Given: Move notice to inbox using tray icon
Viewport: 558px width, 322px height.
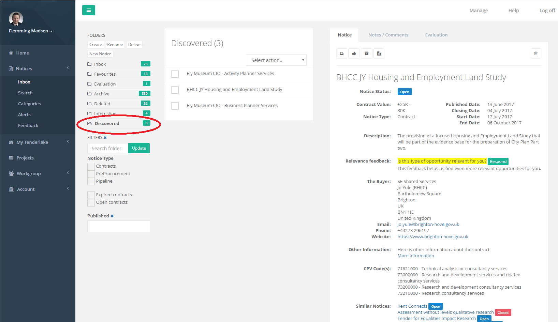Looking at the screenshot, I should click(x=341, y=53).
